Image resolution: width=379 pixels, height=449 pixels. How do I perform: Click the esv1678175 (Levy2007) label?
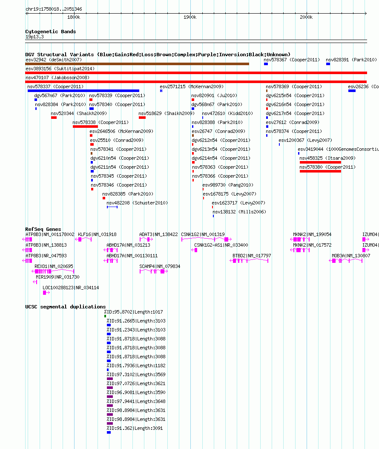230,194
